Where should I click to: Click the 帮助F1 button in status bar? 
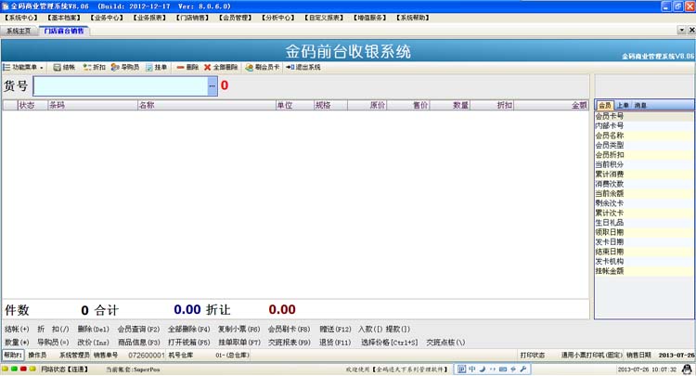13,356
